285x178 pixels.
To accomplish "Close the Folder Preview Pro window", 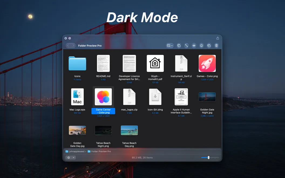I will click(66, 38).
